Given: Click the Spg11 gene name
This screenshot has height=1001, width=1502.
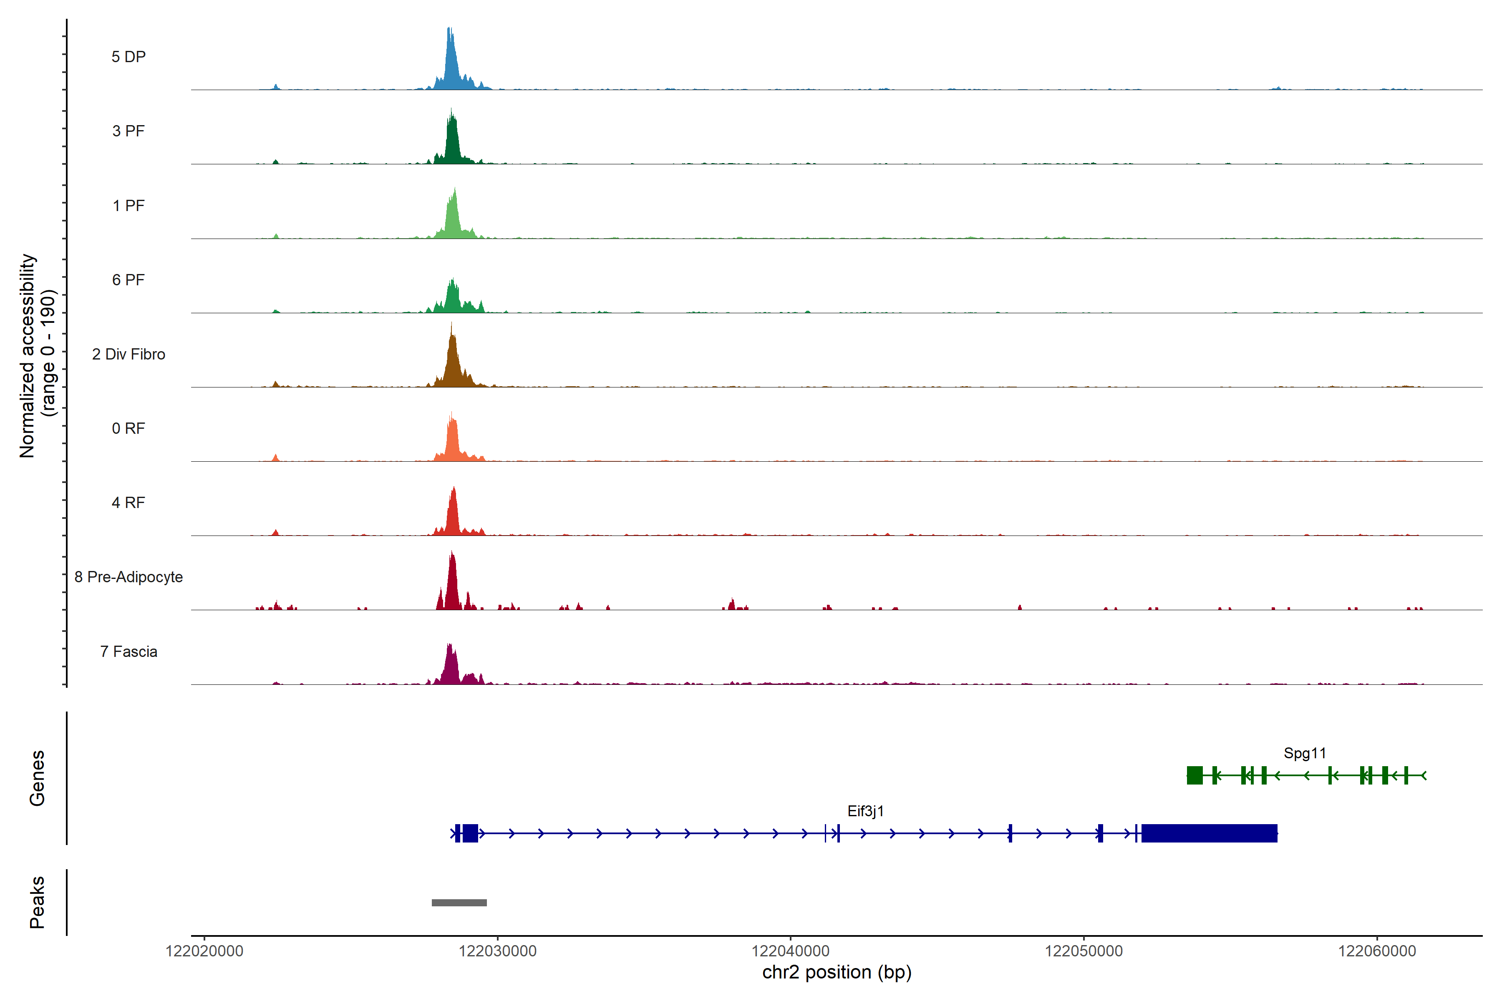Looking at the screenshot, I should pyautogui.click(x=1305, y=753).
